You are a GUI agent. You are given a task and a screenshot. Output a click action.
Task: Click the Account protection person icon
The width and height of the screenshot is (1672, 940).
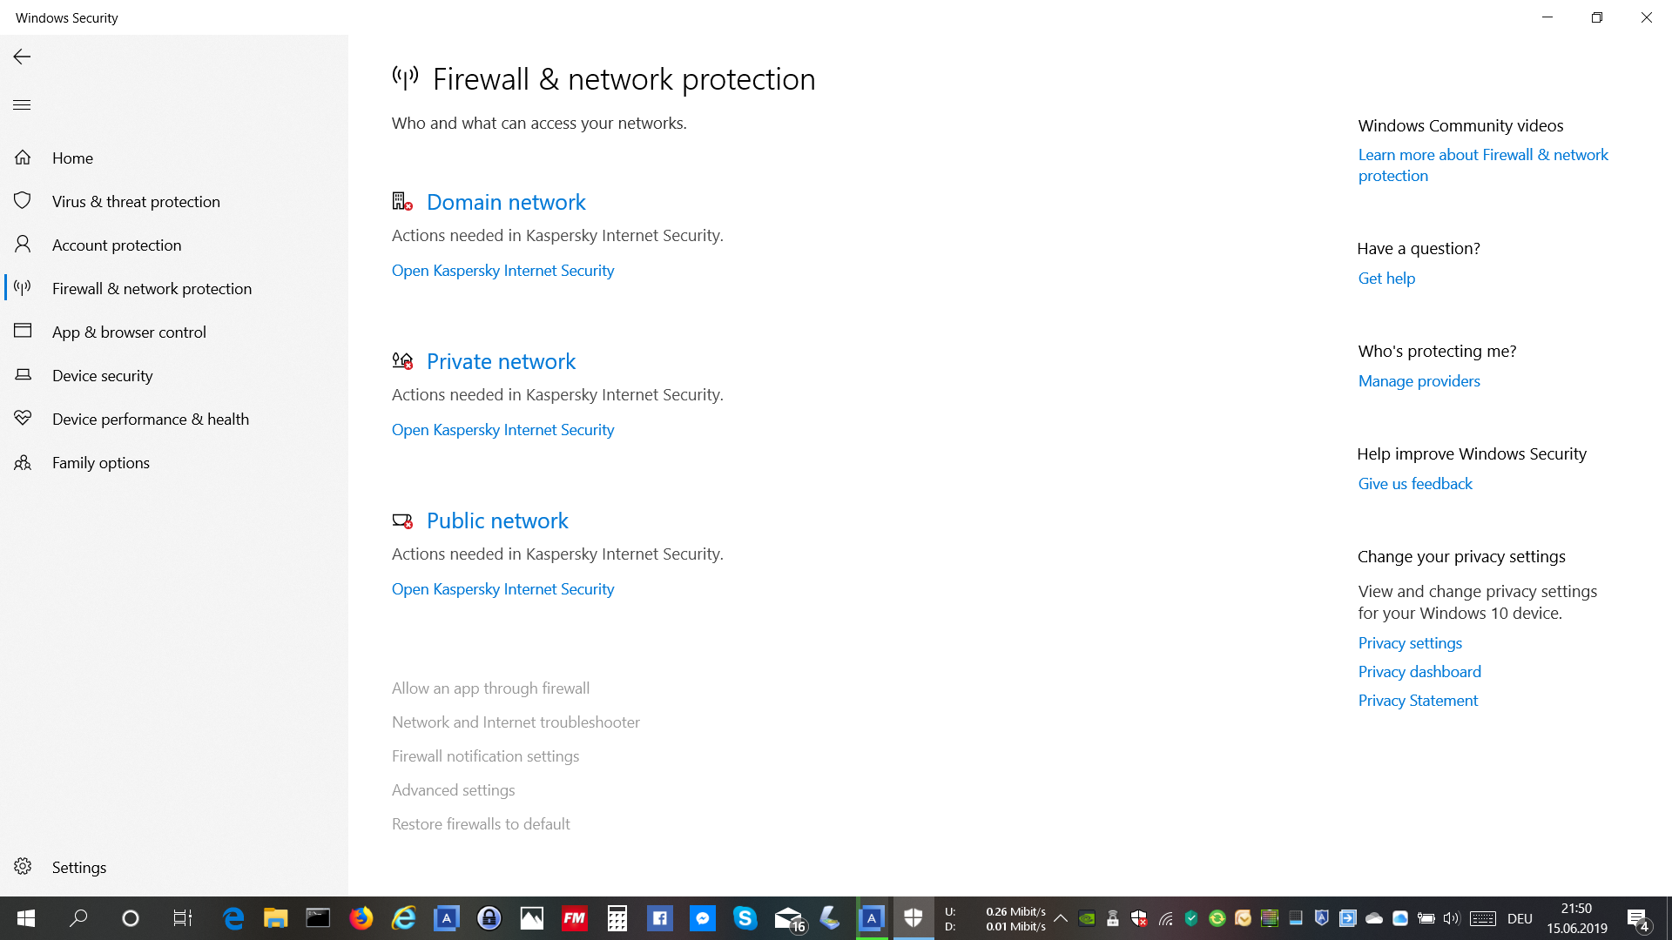pos(23,245)
